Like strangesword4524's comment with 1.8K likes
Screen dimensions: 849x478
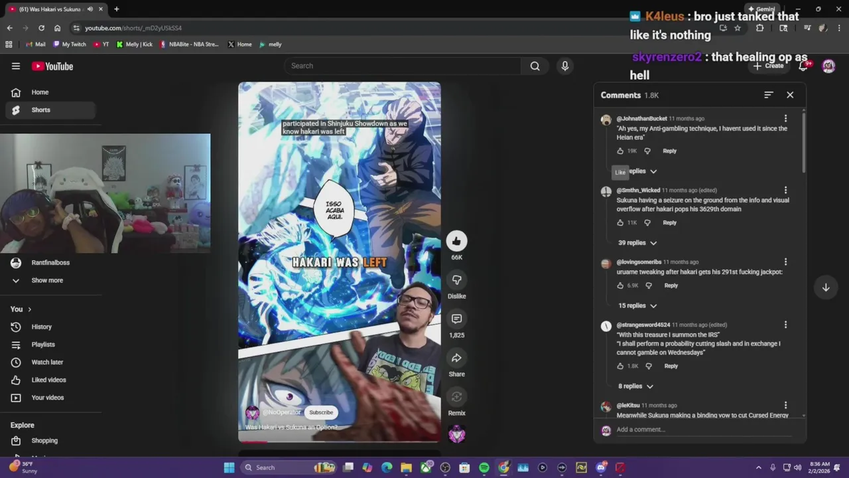coord(621,366)
